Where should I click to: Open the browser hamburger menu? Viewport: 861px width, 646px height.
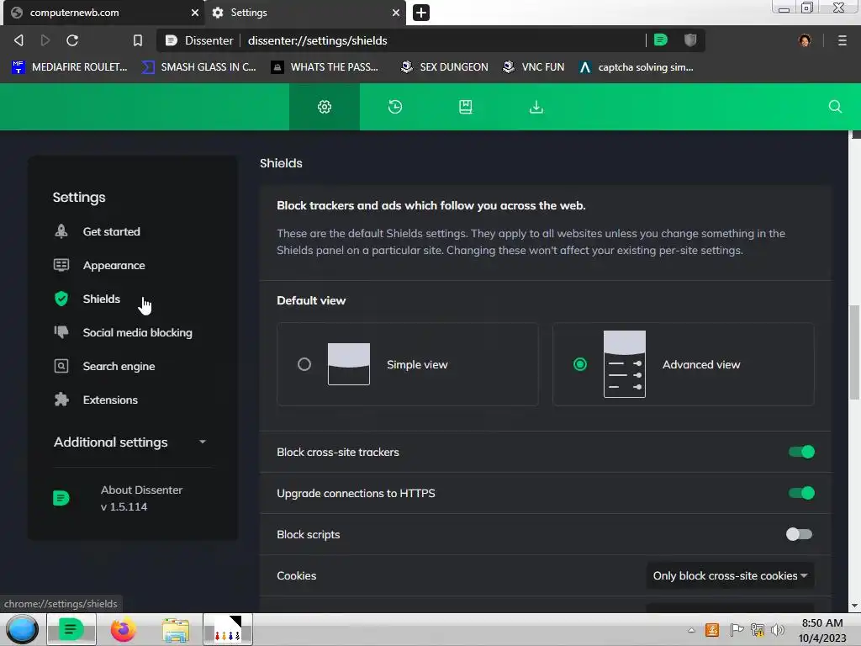842,40
